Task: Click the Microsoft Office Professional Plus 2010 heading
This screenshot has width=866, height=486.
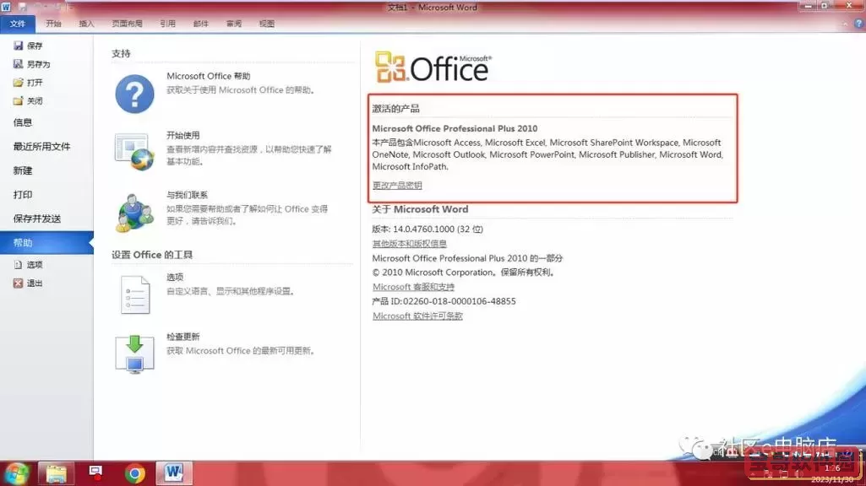Action: (455, 128)
